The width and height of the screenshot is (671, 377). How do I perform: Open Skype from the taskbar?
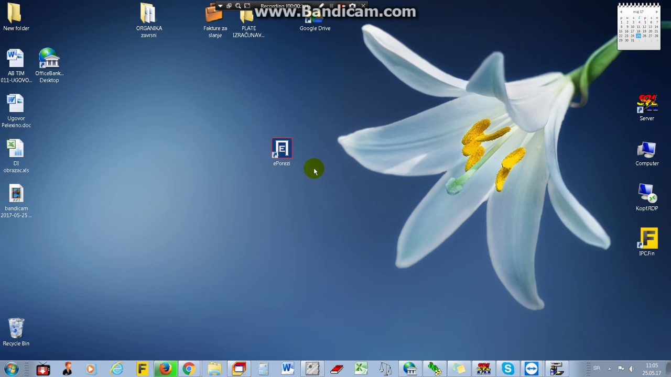pyautogui.click(x=507, y=369)
